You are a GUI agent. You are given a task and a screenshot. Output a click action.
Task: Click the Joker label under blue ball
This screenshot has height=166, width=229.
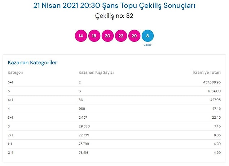pyautogui.click(x=147, y=45)
